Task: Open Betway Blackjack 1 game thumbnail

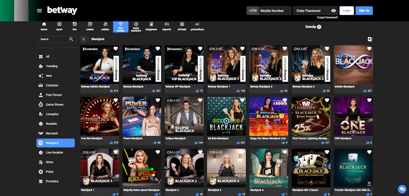Action: 227,65
